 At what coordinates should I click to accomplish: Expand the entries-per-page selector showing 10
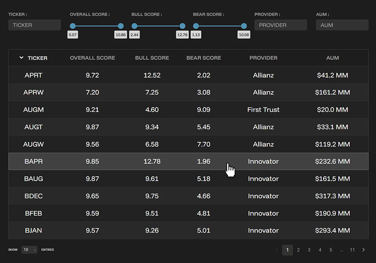29,250
